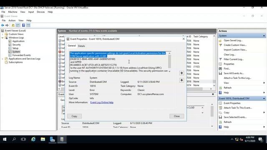This screenshot has height=150, width=267.
Task: Click the Forward arrow in Event Viewer toolbar
Action: (7, 25)
